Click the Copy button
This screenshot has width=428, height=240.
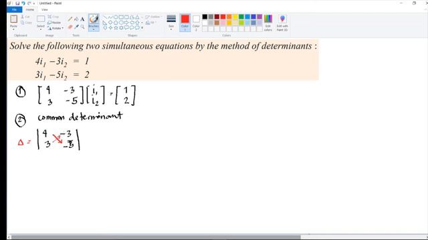26,23
